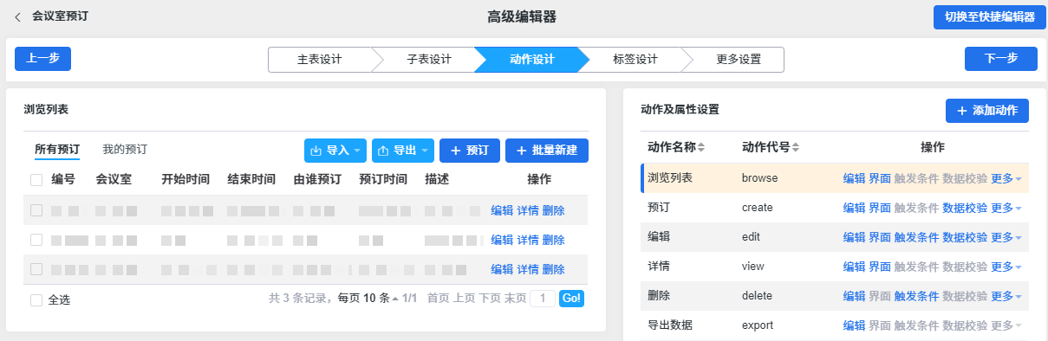Click the page number input field
1048x341 pixels.
pyautogui.click(x=543, y=299)
